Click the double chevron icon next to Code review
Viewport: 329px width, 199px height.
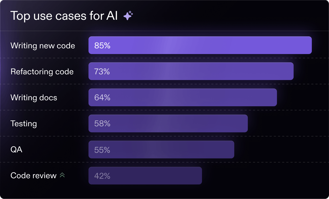pyautogui.click(x=62, y=175)
